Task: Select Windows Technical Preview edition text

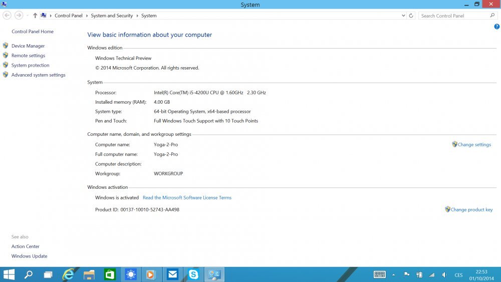Action: (123, 58)
